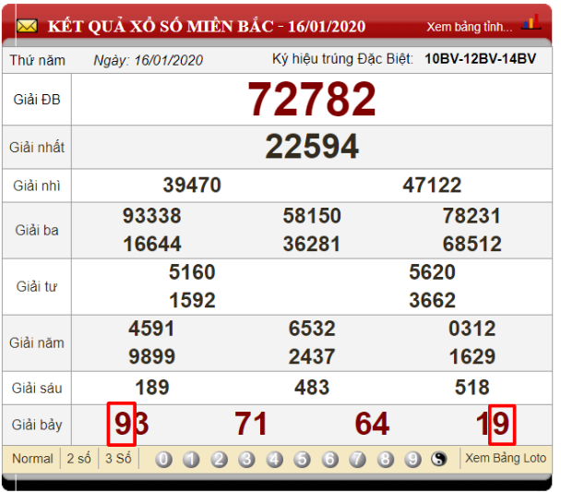Select digit 5 filter ball
561x492 pixels.
tap(303, 459)
